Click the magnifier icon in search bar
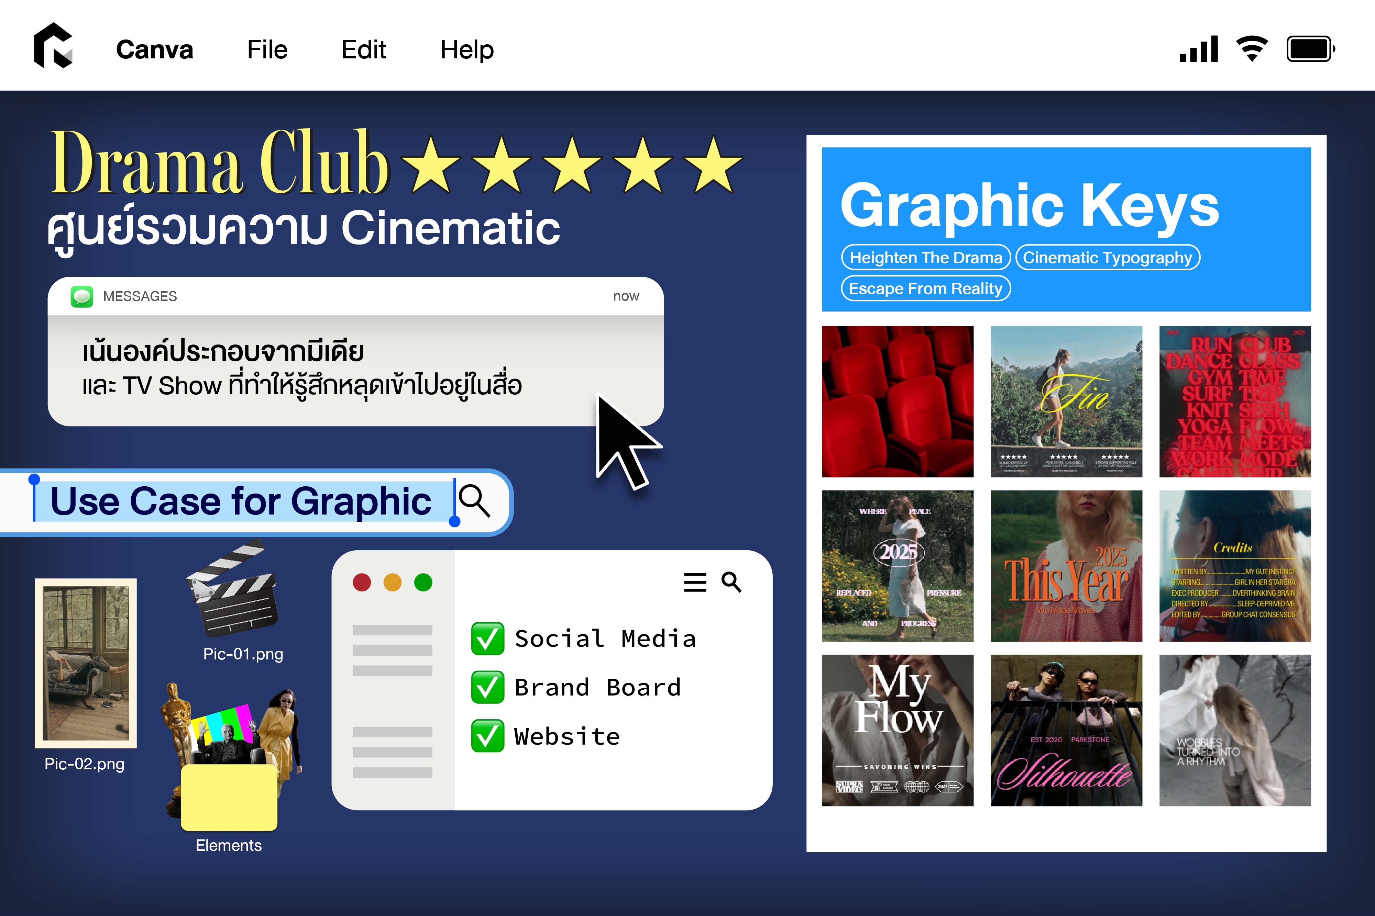 [474, 501]
